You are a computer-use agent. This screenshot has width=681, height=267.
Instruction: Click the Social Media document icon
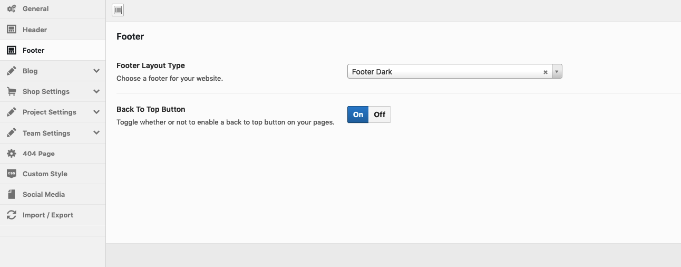(x=11, y=194)
